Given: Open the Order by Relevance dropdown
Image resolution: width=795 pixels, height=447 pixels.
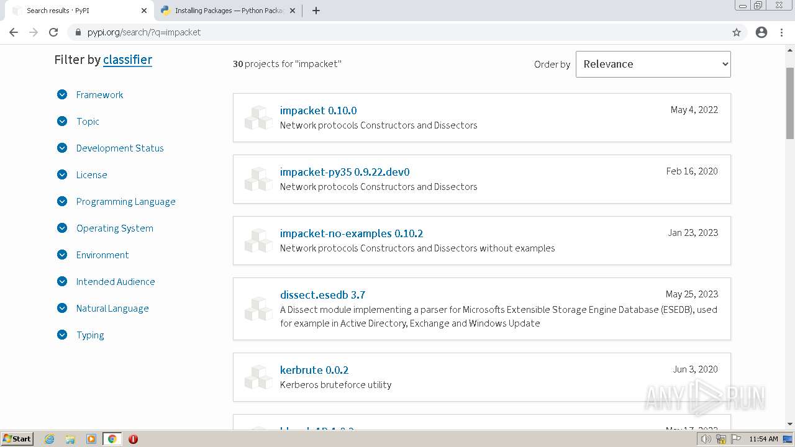Looking at the screenshot, I should [653, 64].
